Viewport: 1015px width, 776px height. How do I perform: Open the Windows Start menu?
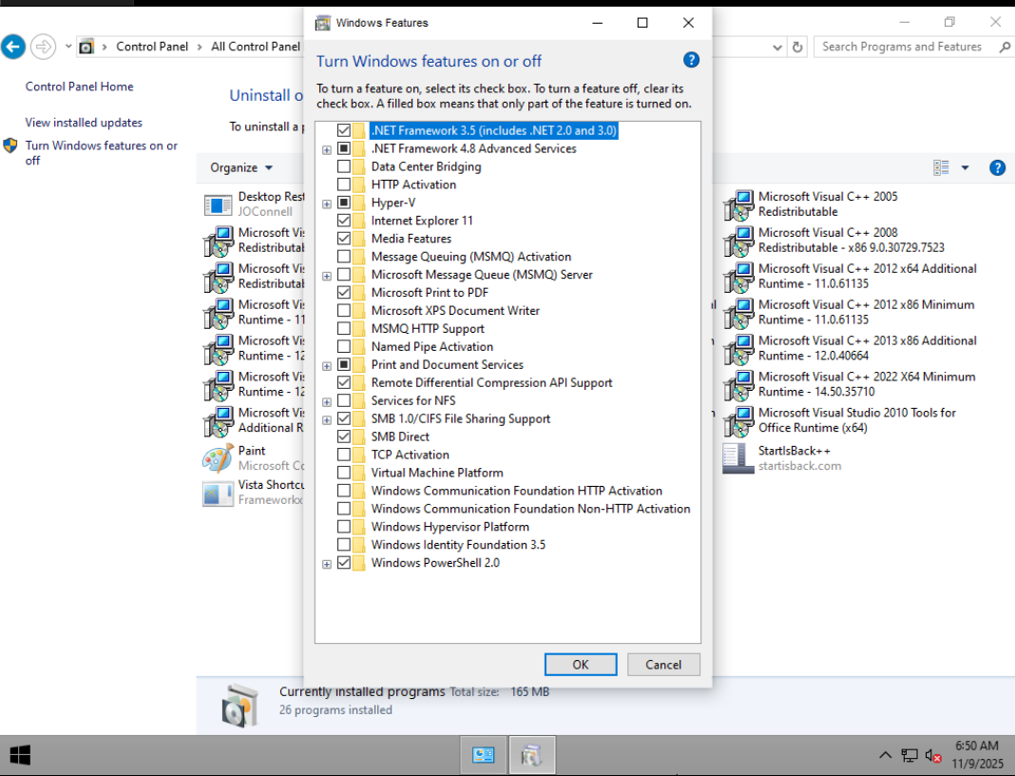[19, 755]
